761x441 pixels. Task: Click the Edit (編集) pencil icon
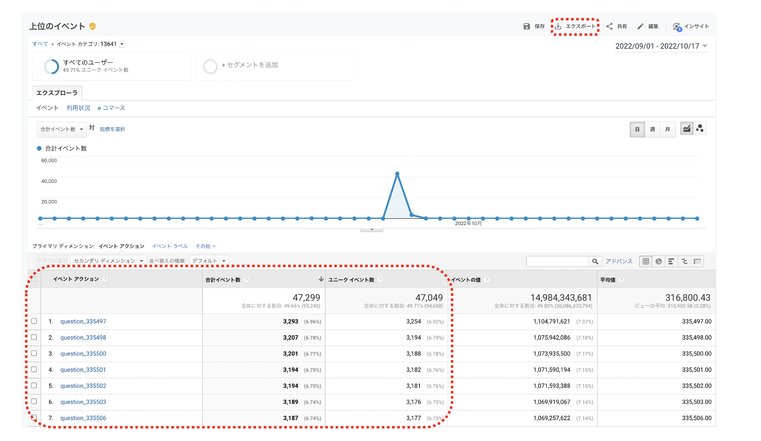click(640, 26)
